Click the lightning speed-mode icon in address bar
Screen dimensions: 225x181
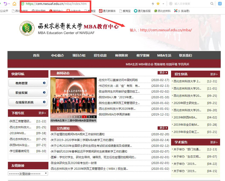[x=153, y=4]
